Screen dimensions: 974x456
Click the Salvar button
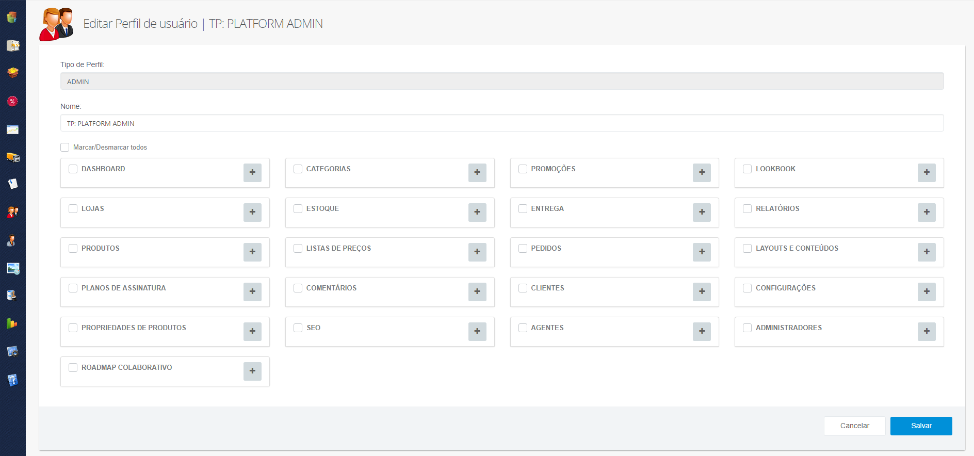click(921, 426)
